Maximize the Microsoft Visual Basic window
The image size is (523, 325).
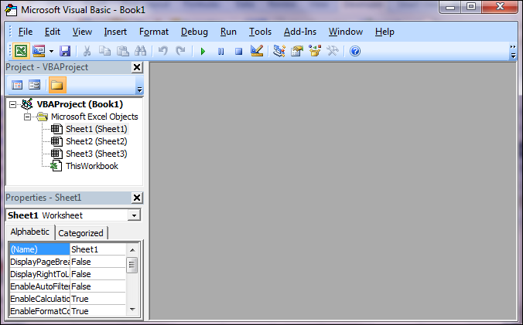point(471,7)
